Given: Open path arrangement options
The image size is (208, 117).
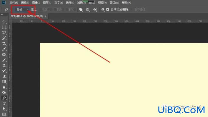Looking at the screenshot, I should [95, 9].
